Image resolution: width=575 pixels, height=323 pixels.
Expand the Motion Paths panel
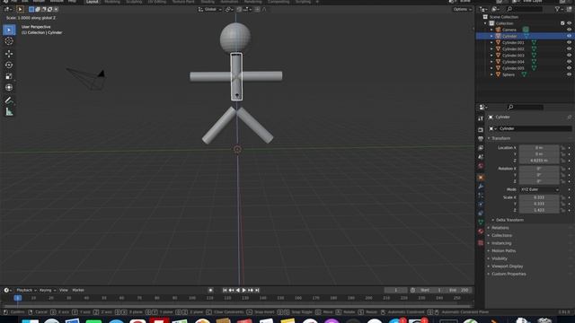tap(503, 251)
